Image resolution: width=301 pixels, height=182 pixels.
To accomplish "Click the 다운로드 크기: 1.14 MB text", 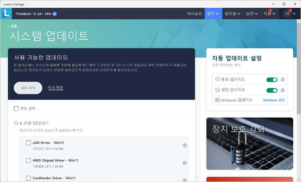I will [48, 149].
